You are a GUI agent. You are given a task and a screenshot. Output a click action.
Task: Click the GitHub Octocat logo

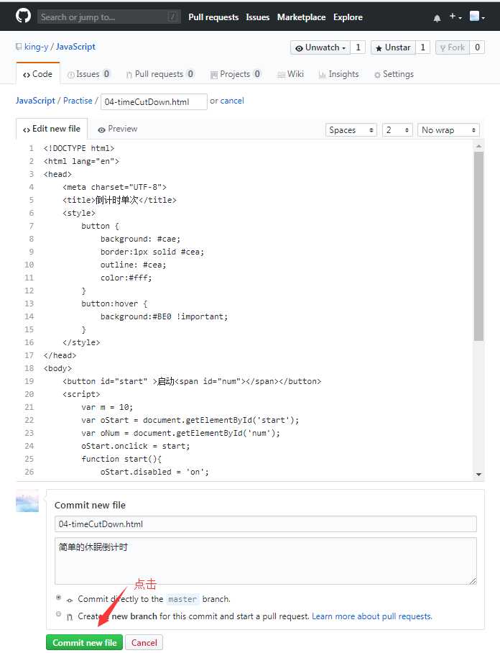(23, 17)
